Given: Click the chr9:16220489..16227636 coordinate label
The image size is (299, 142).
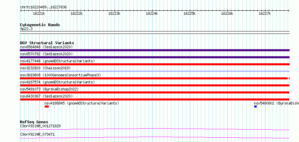Looking at the screenshot, I should click(x=43, y=7).
